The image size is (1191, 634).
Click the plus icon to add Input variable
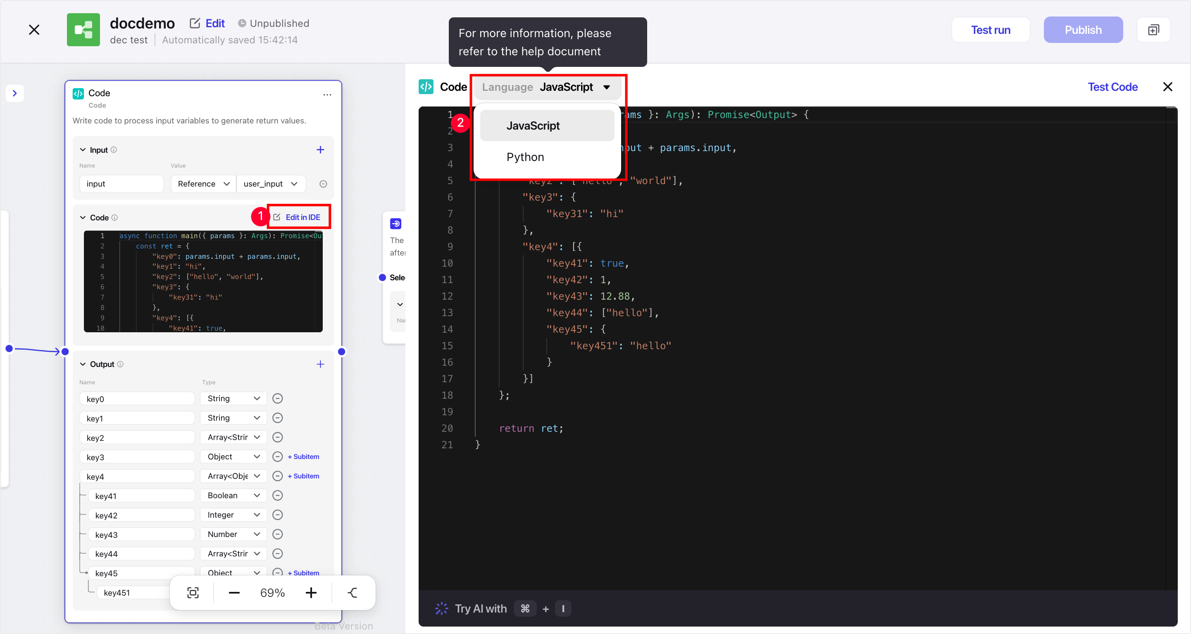click(x=320, y=149)
